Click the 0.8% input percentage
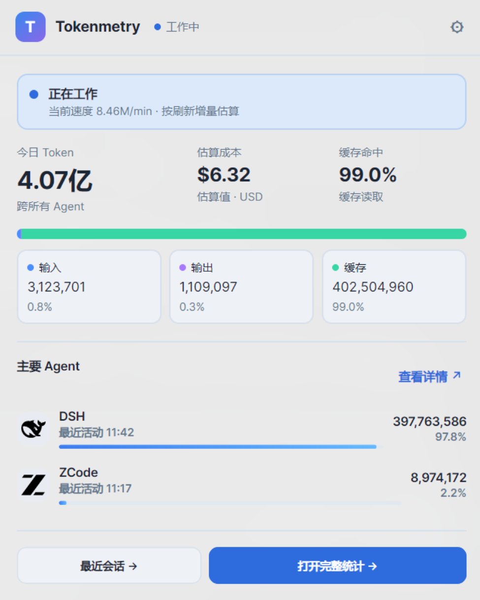 pos(40,307)
